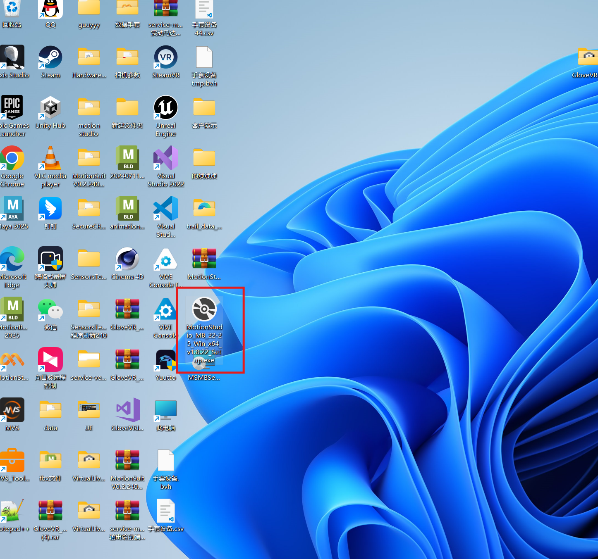This screenshot has height=559, width=598.
Task: Click the 钉钉 (DingTalk) icon
Action: (50, 209)
